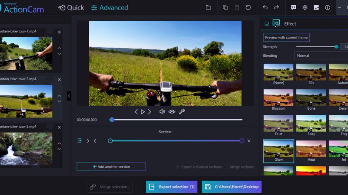Open the wrench tool icon
This screenshot has height=195, width=348.
point(182,112)
